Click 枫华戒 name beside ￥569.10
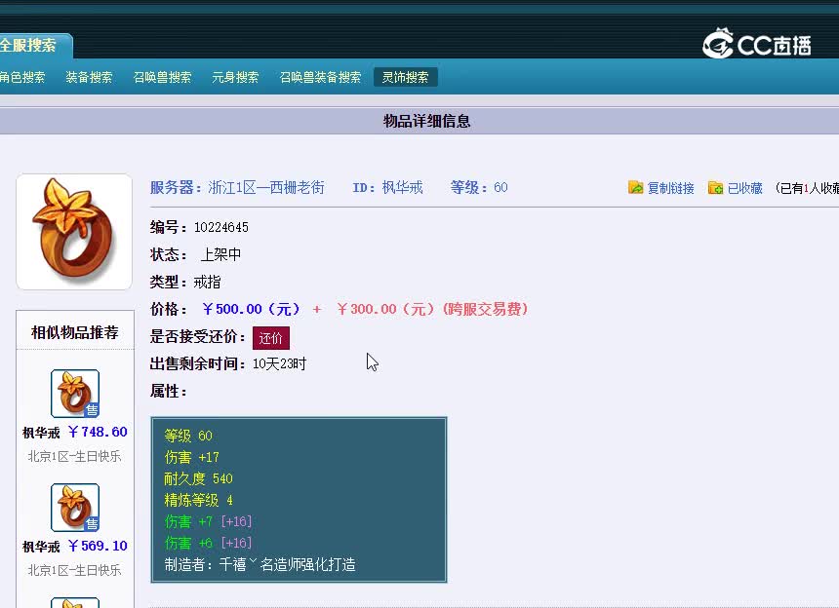 coord(41,547)
